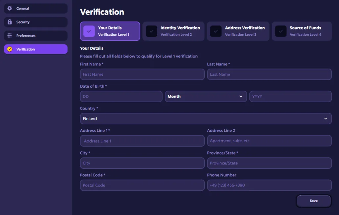Click into the Phone Number field
The width and height of the screenshot is (339, 215).
pyautogui.click(x=269, y=185)
